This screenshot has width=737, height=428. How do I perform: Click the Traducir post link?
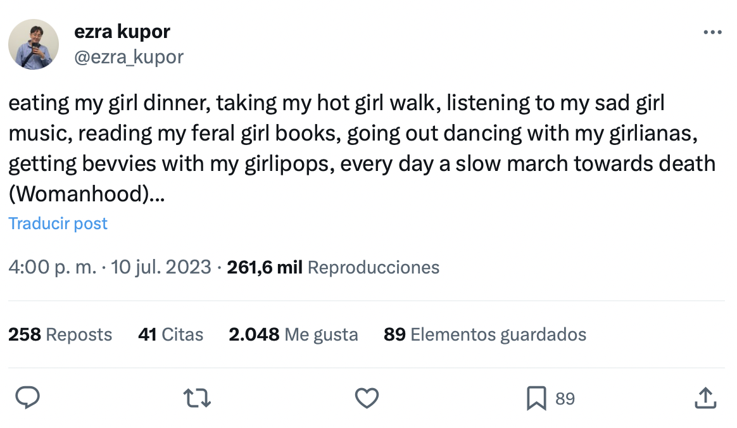point(58,223)
